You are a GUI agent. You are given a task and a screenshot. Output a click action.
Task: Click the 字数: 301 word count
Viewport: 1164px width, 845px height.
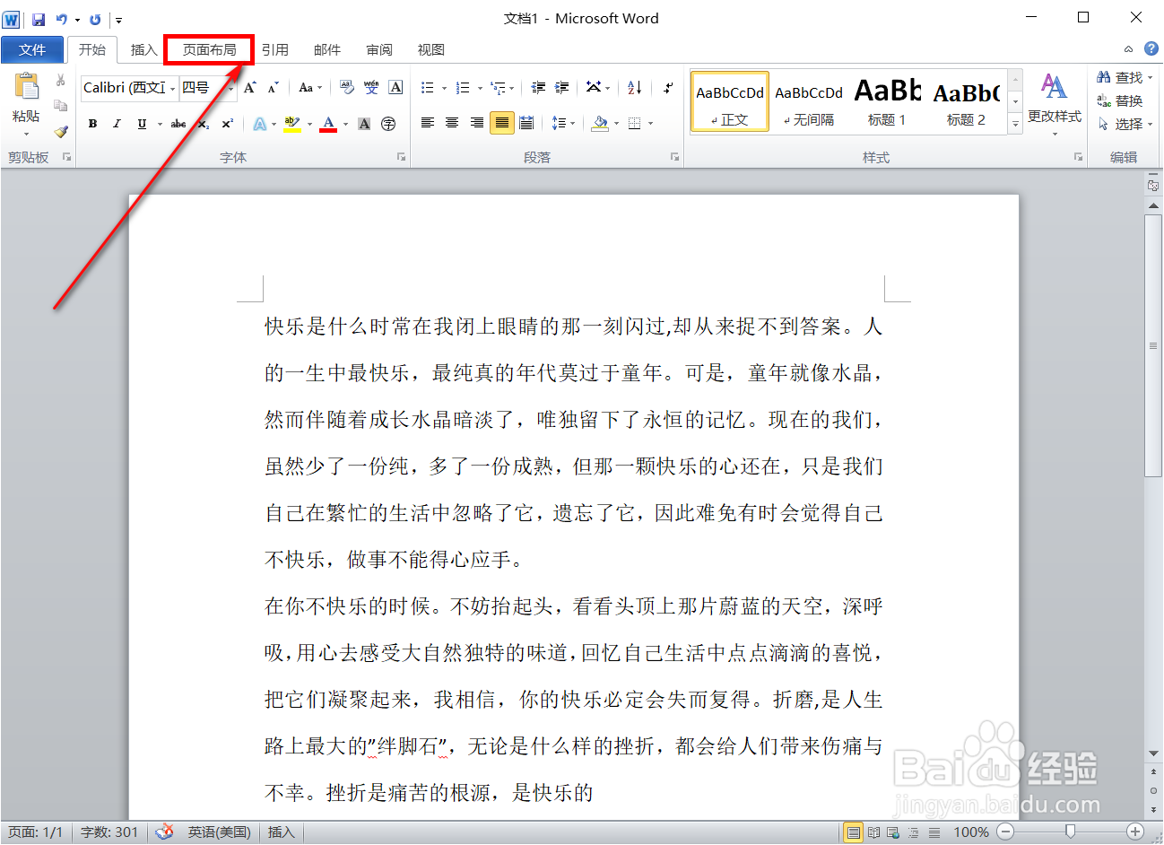pyautogui.click(x=109, y=832)
